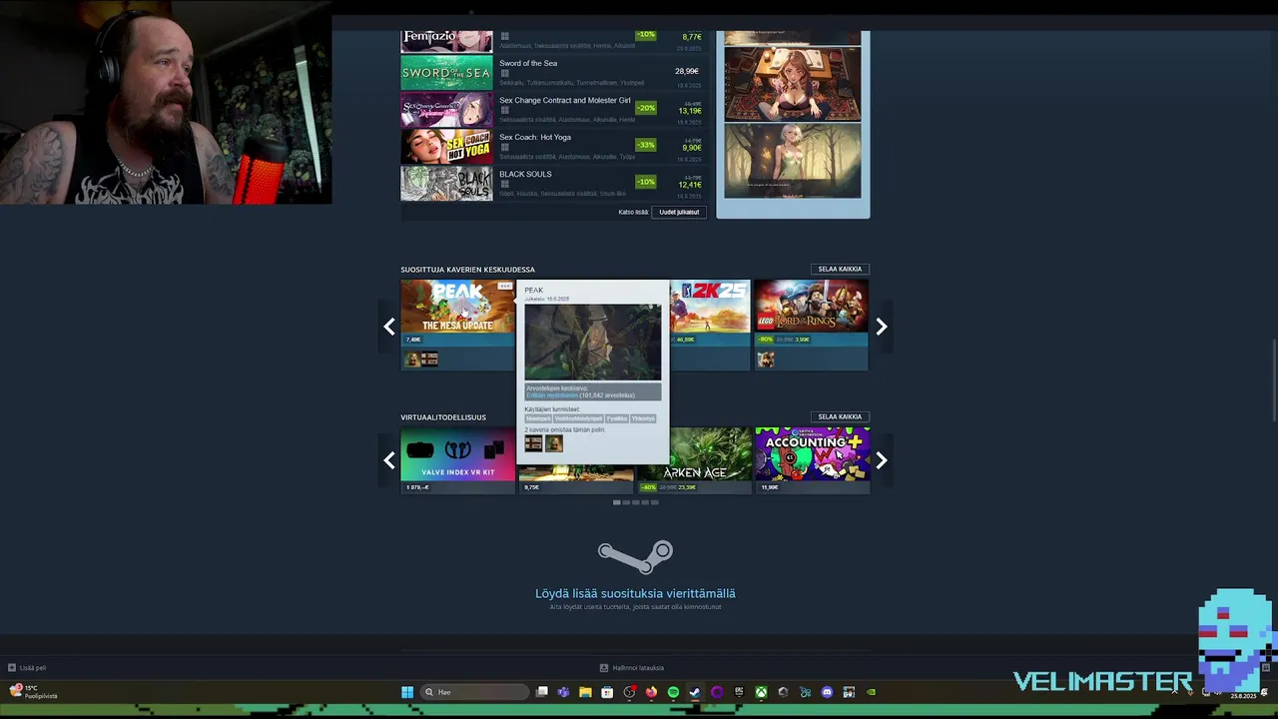Open the Sword of the Sea list entry

tap(553, 73)
